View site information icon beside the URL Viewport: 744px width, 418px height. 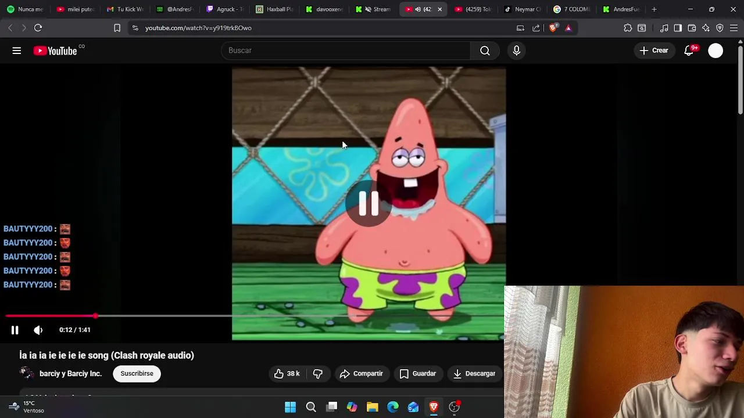pos(135,28)
